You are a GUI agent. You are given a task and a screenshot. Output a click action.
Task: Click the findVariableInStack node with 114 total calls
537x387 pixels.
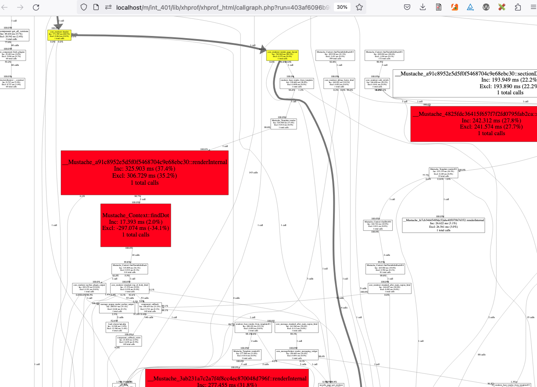coord(130,268)
